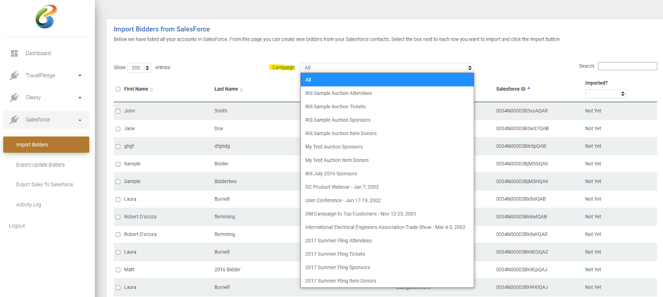Image resolution: width=663 pixels, height=297 pixels.
Task: Check the box for Sample Biddertwo
Action: 118,181
